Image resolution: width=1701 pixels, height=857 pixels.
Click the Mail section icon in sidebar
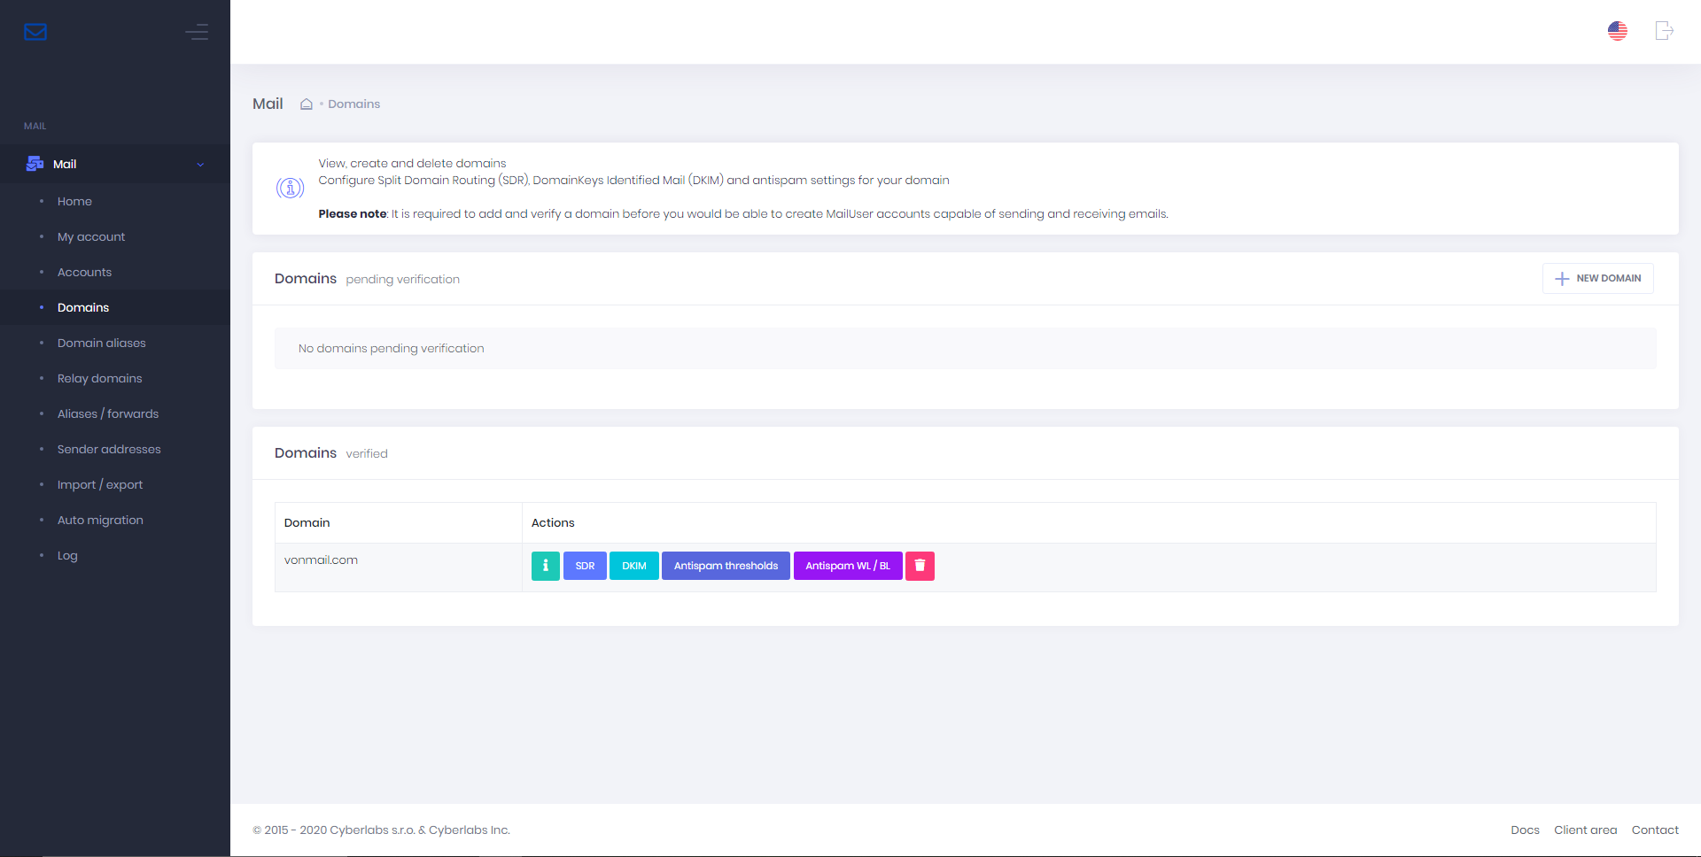35,164
